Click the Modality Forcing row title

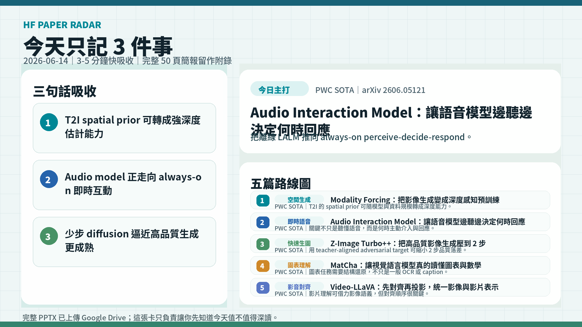tap(415, 200)
